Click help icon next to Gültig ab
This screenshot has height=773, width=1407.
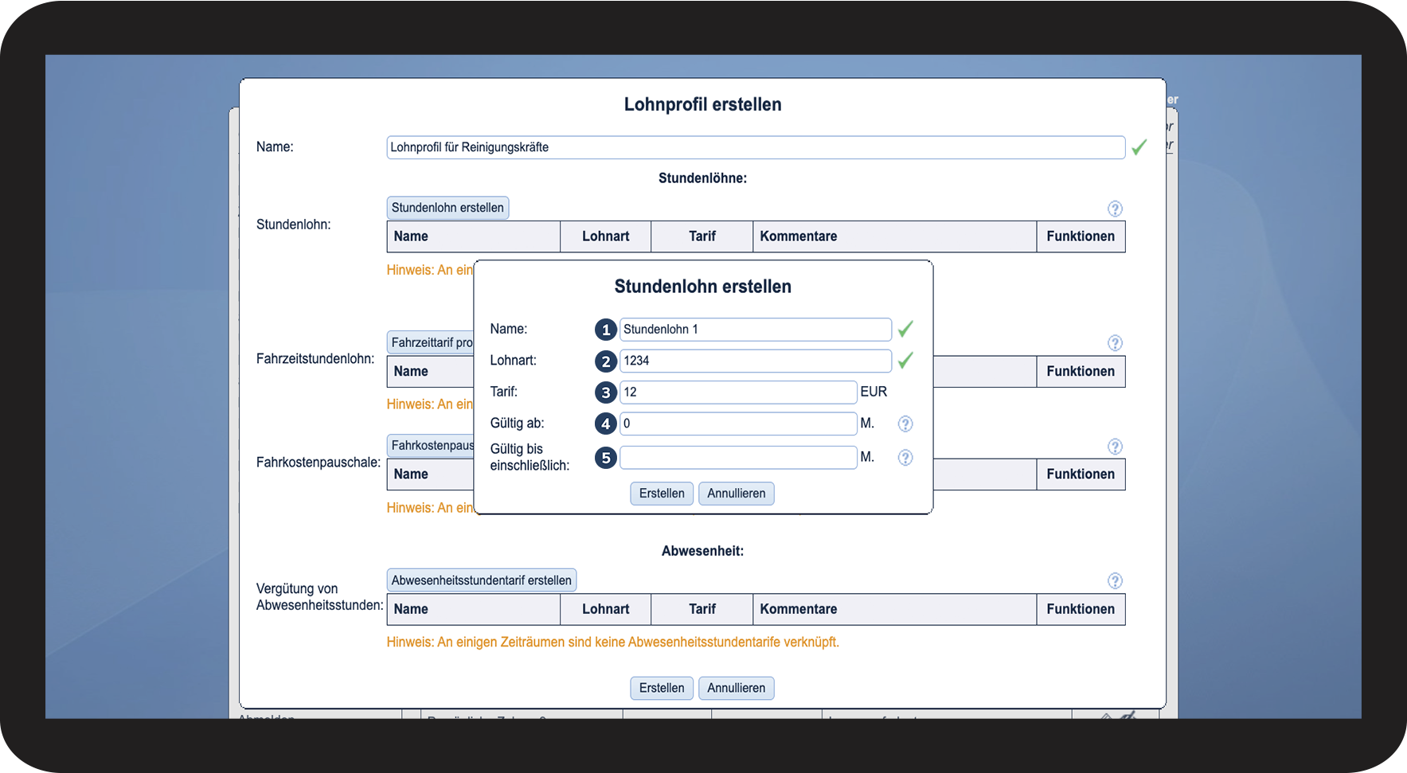(x=905, y=424)
